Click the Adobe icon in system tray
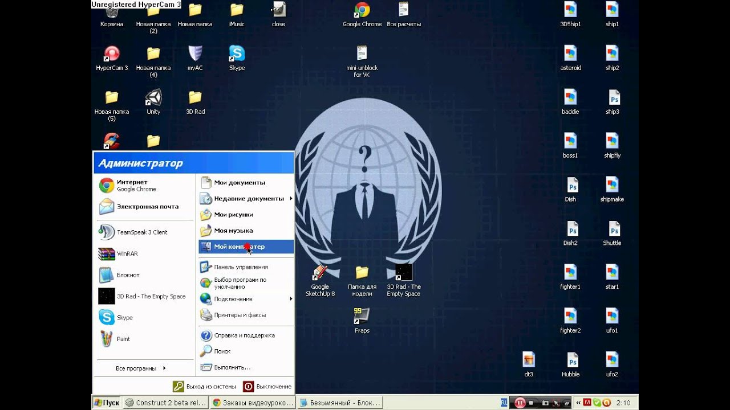Image resolution: width=730 pixels, height=410 pixels. [x=587, y=403]
